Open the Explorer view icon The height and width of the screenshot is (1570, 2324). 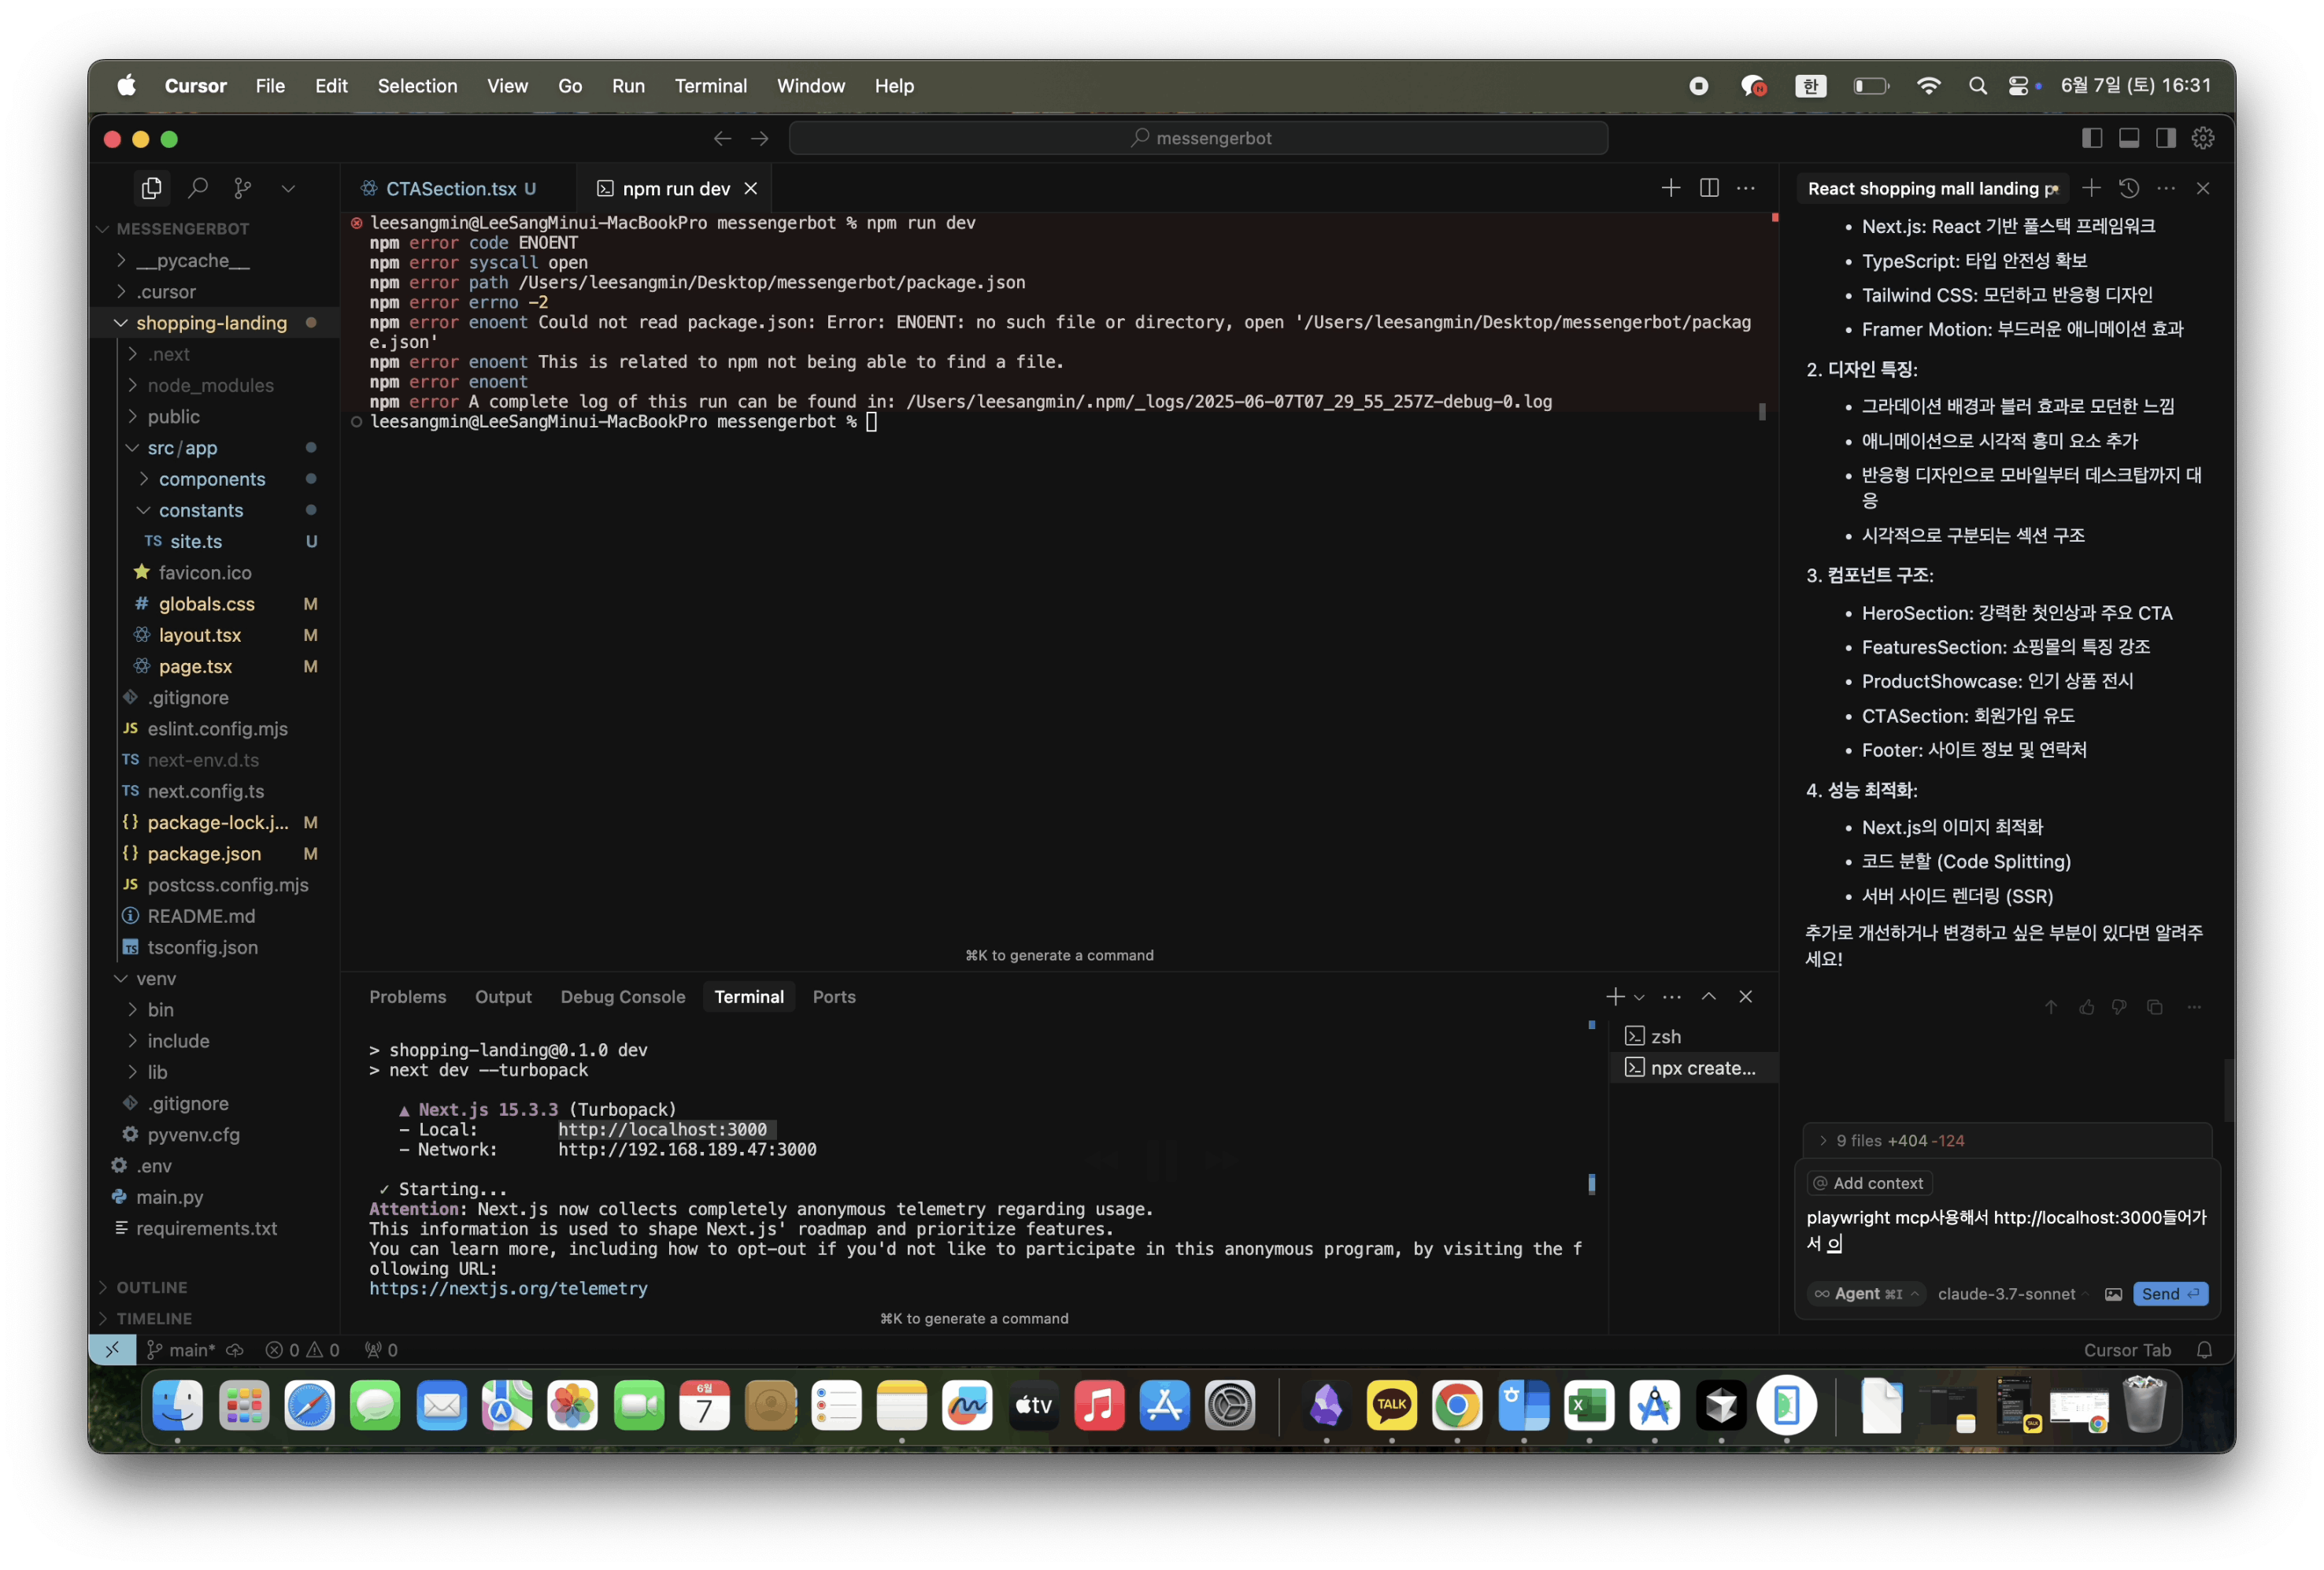click(152, 188)
